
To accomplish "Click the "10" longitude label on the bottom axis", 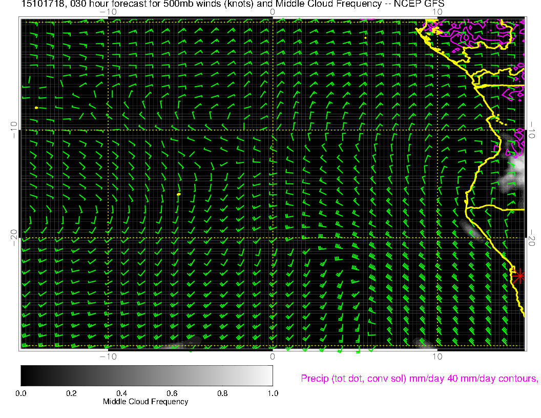I will (437, 356).
